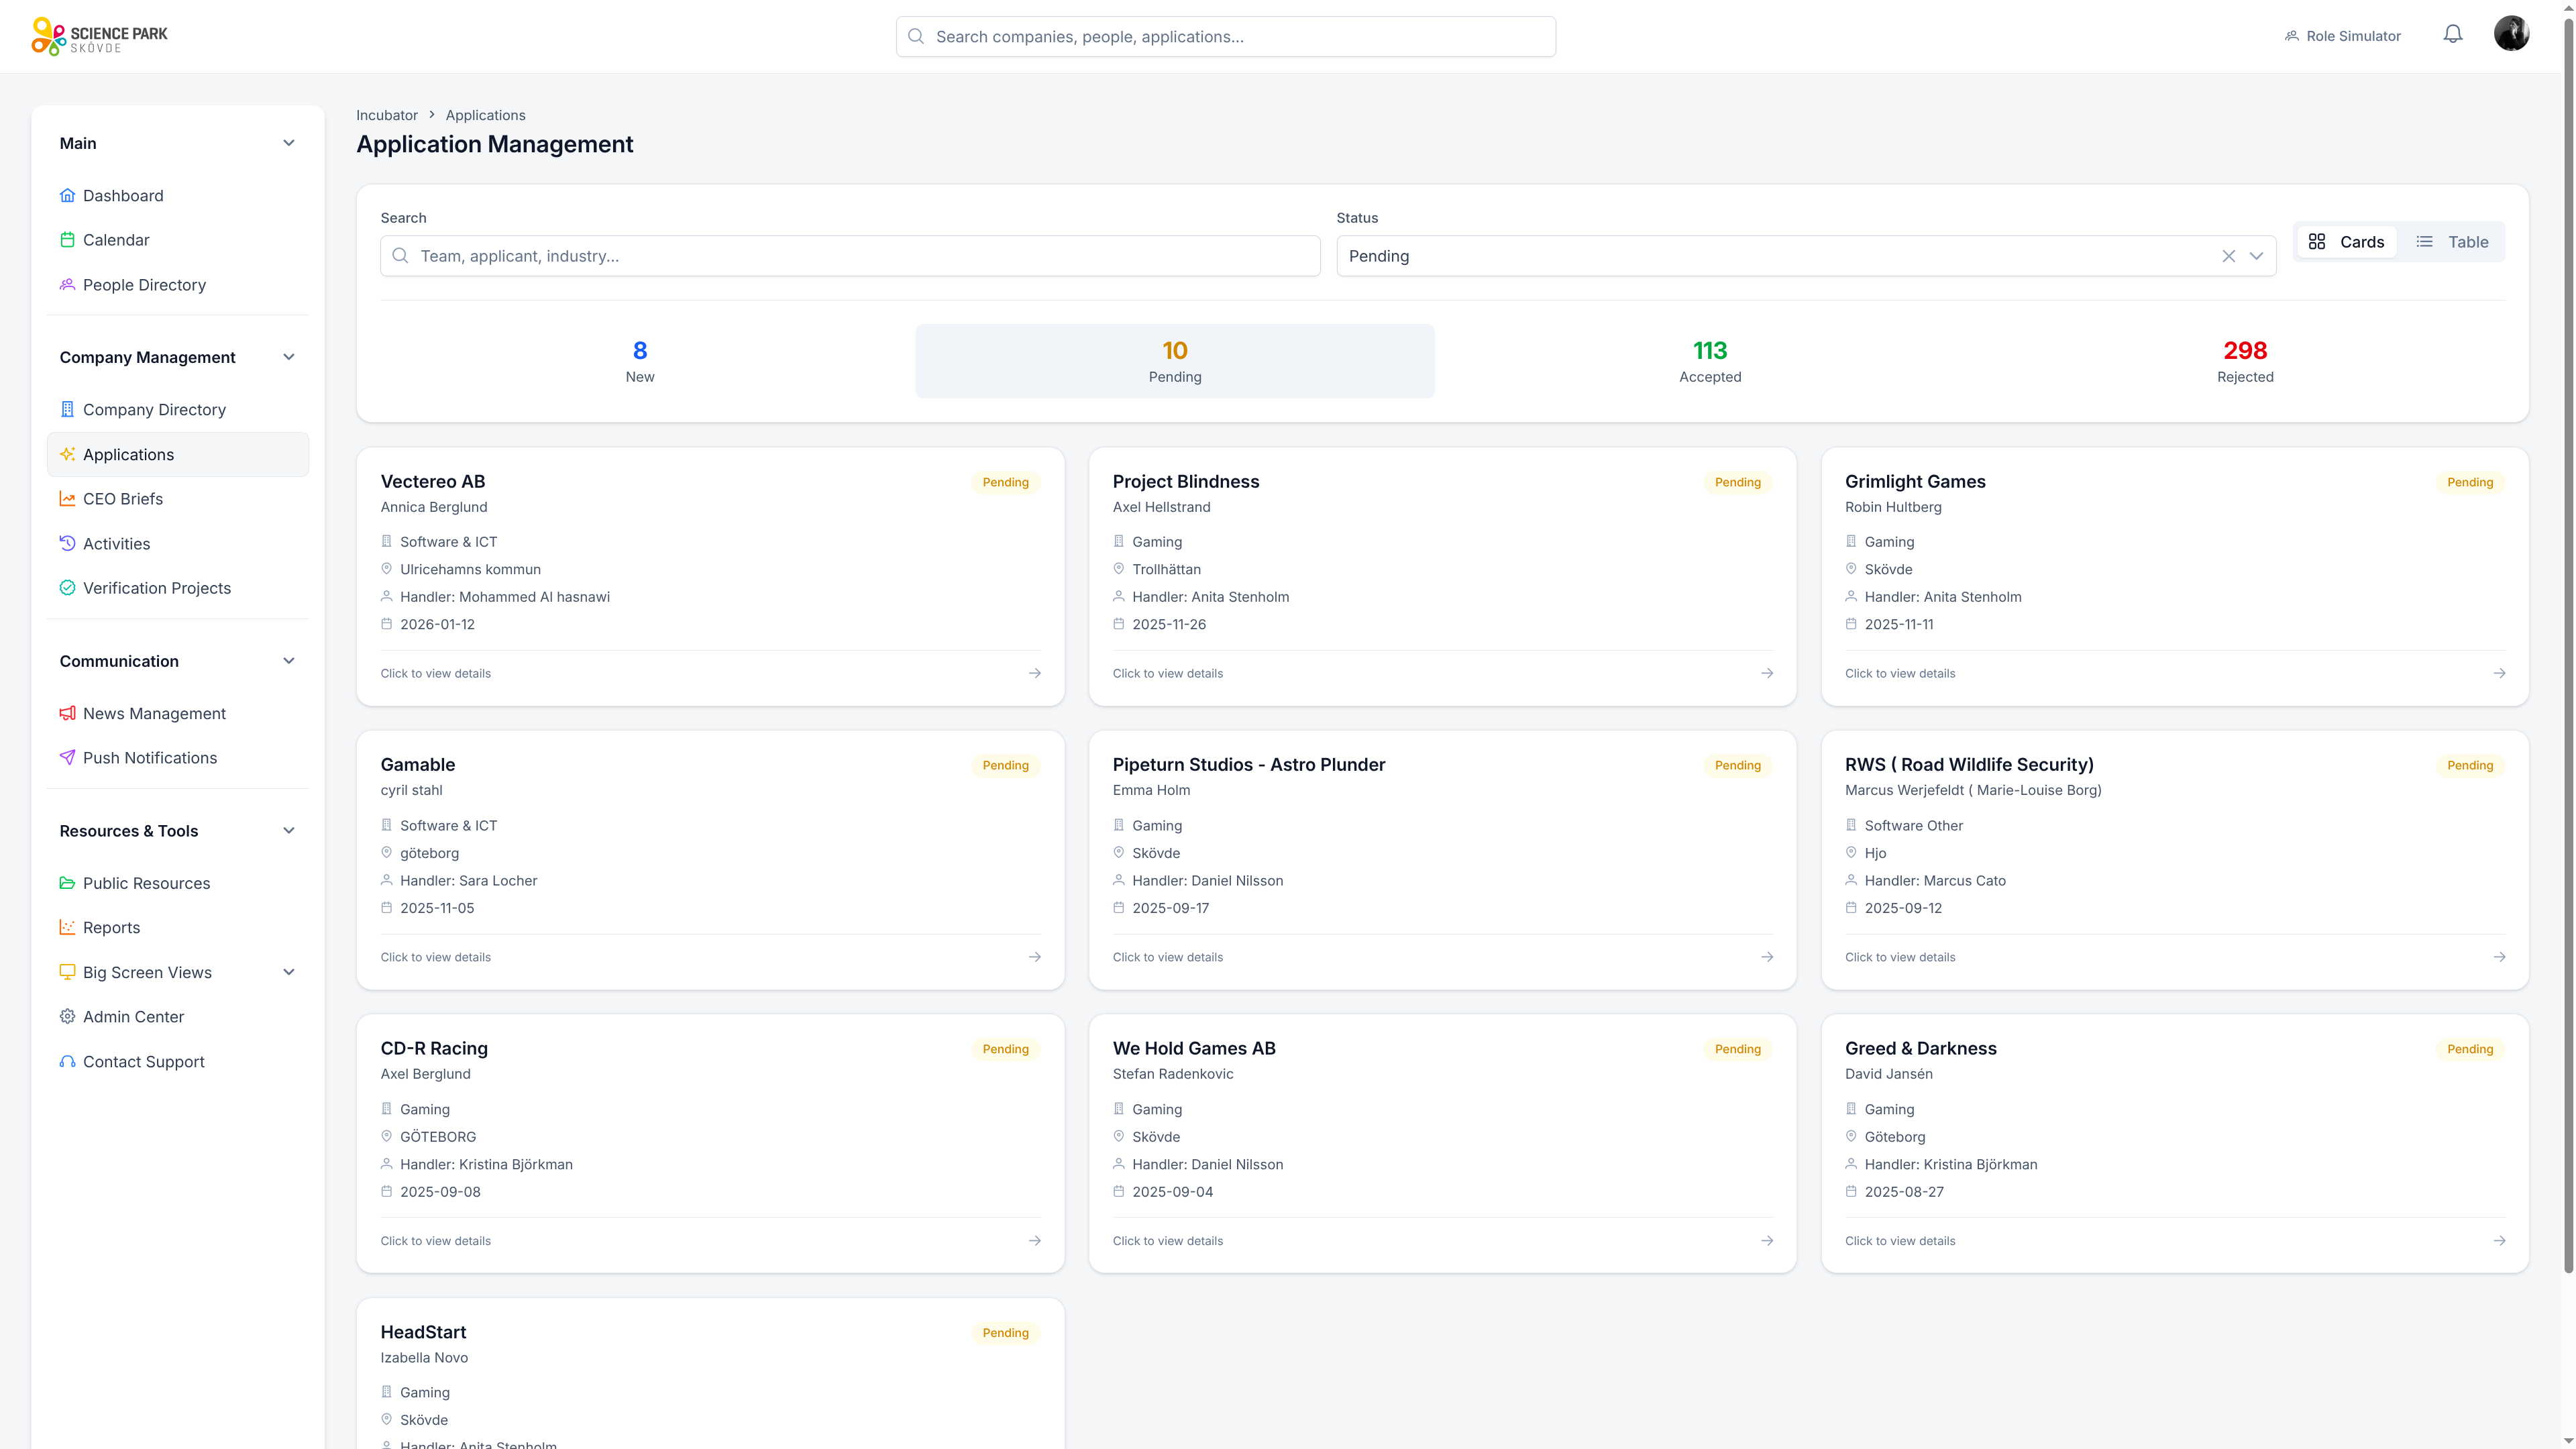Click the Big Screen Views monitor icon
The image size is (2576, 1449).
click(x=67, y=972)
